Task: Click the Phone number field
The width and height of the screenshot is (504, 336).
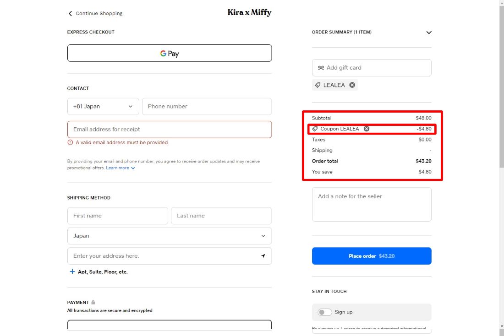Action: click(x=207, y=106)
